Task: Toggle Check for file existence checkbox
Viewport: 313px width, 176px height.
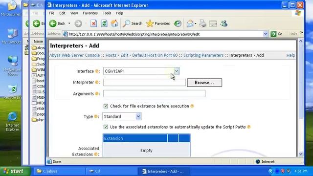Action: click(x=106, y=106)
